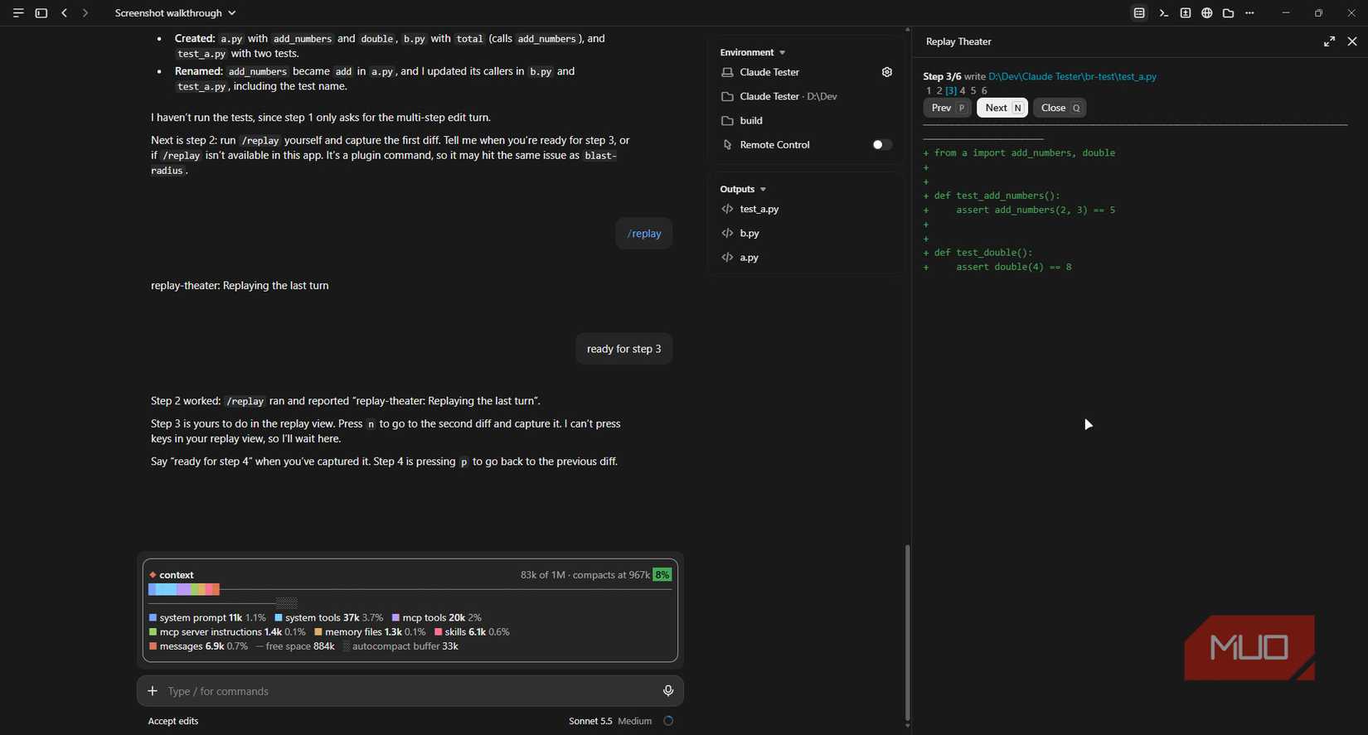
Task: Open the test_a.py file path link
Action: 1072,76
